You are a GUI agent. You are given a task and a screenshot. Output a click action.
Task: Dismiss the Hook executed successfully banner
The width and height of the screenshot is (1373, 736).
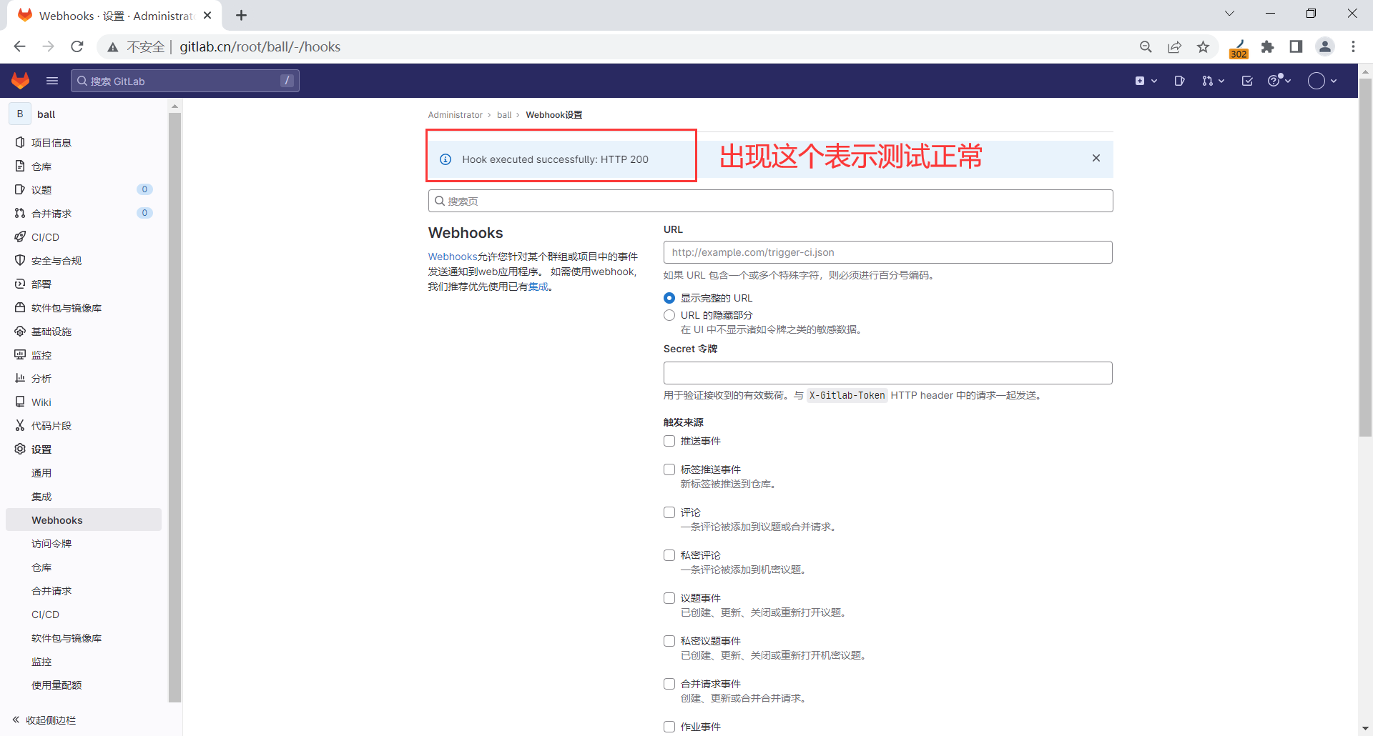click(x=1096, y=158)
